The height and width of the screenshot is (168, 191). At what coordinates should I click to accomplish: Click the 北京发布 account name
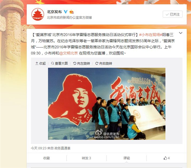54,12
